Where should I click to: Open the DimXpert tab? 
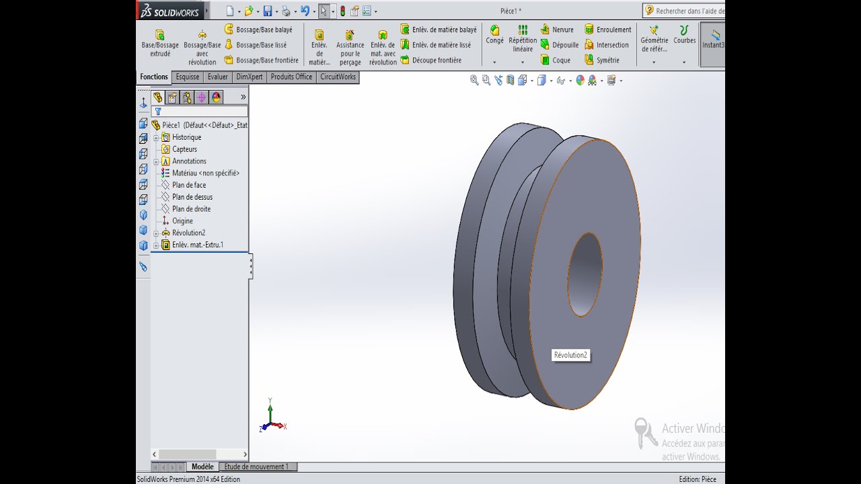click(250, 77)
